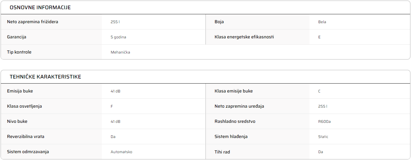Click the TEHNIČKE KARAKTERISTIKE section header
This screenshot has width=411, height=160.
[45, 77]
